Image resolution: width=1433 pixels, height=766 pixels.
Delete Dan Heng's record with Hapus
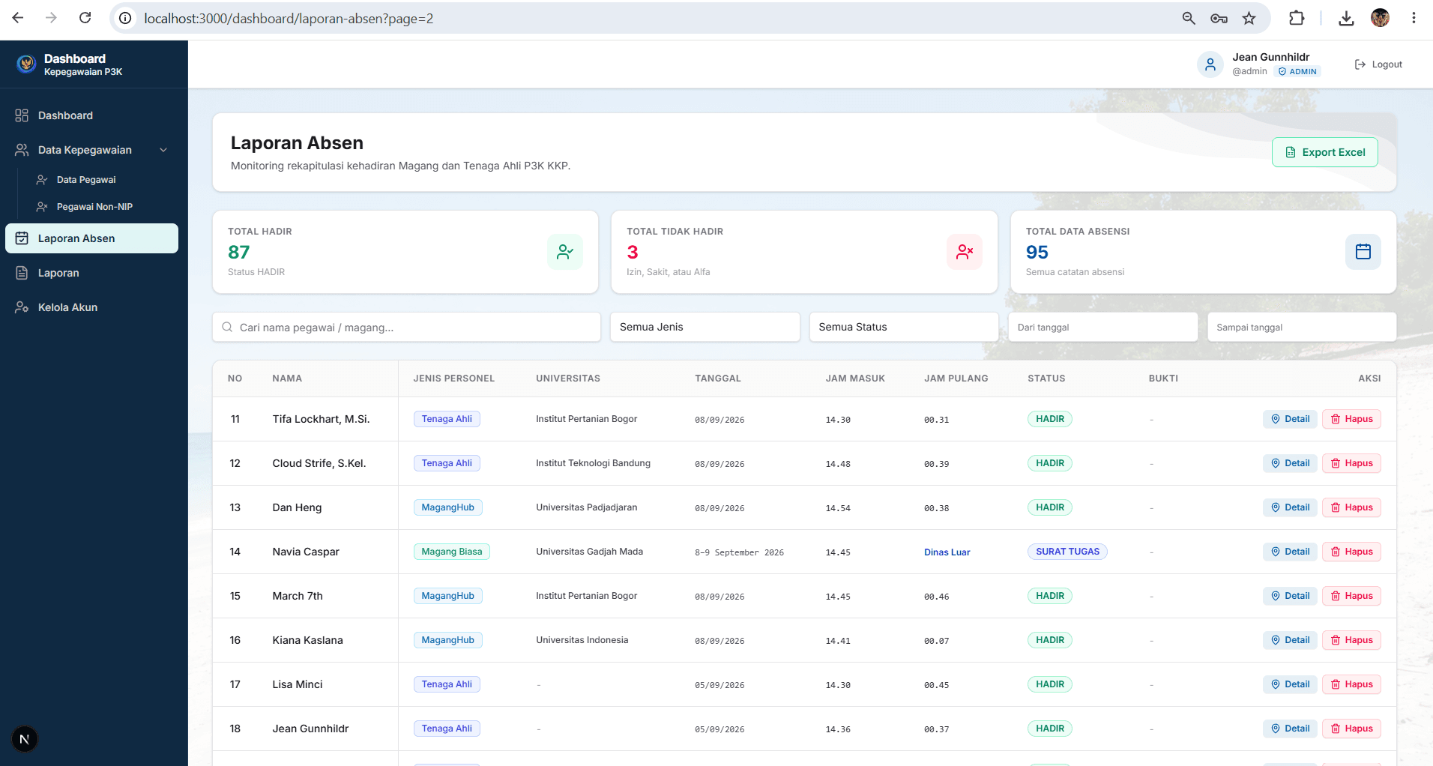click(x=1351, y=507)
